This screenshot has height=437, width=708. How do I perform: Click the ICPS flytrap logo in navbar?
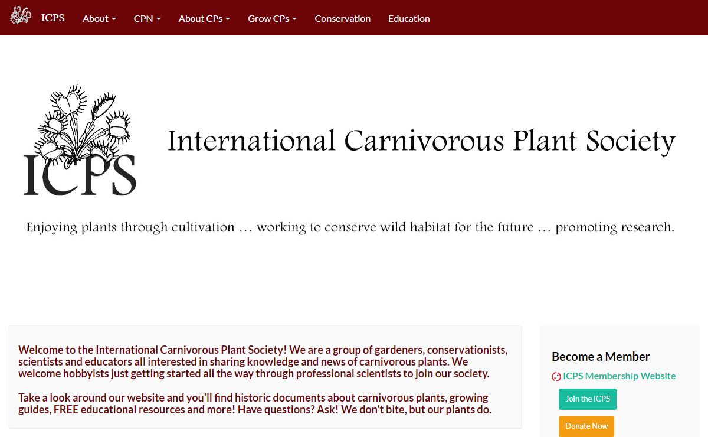point(21,15)
